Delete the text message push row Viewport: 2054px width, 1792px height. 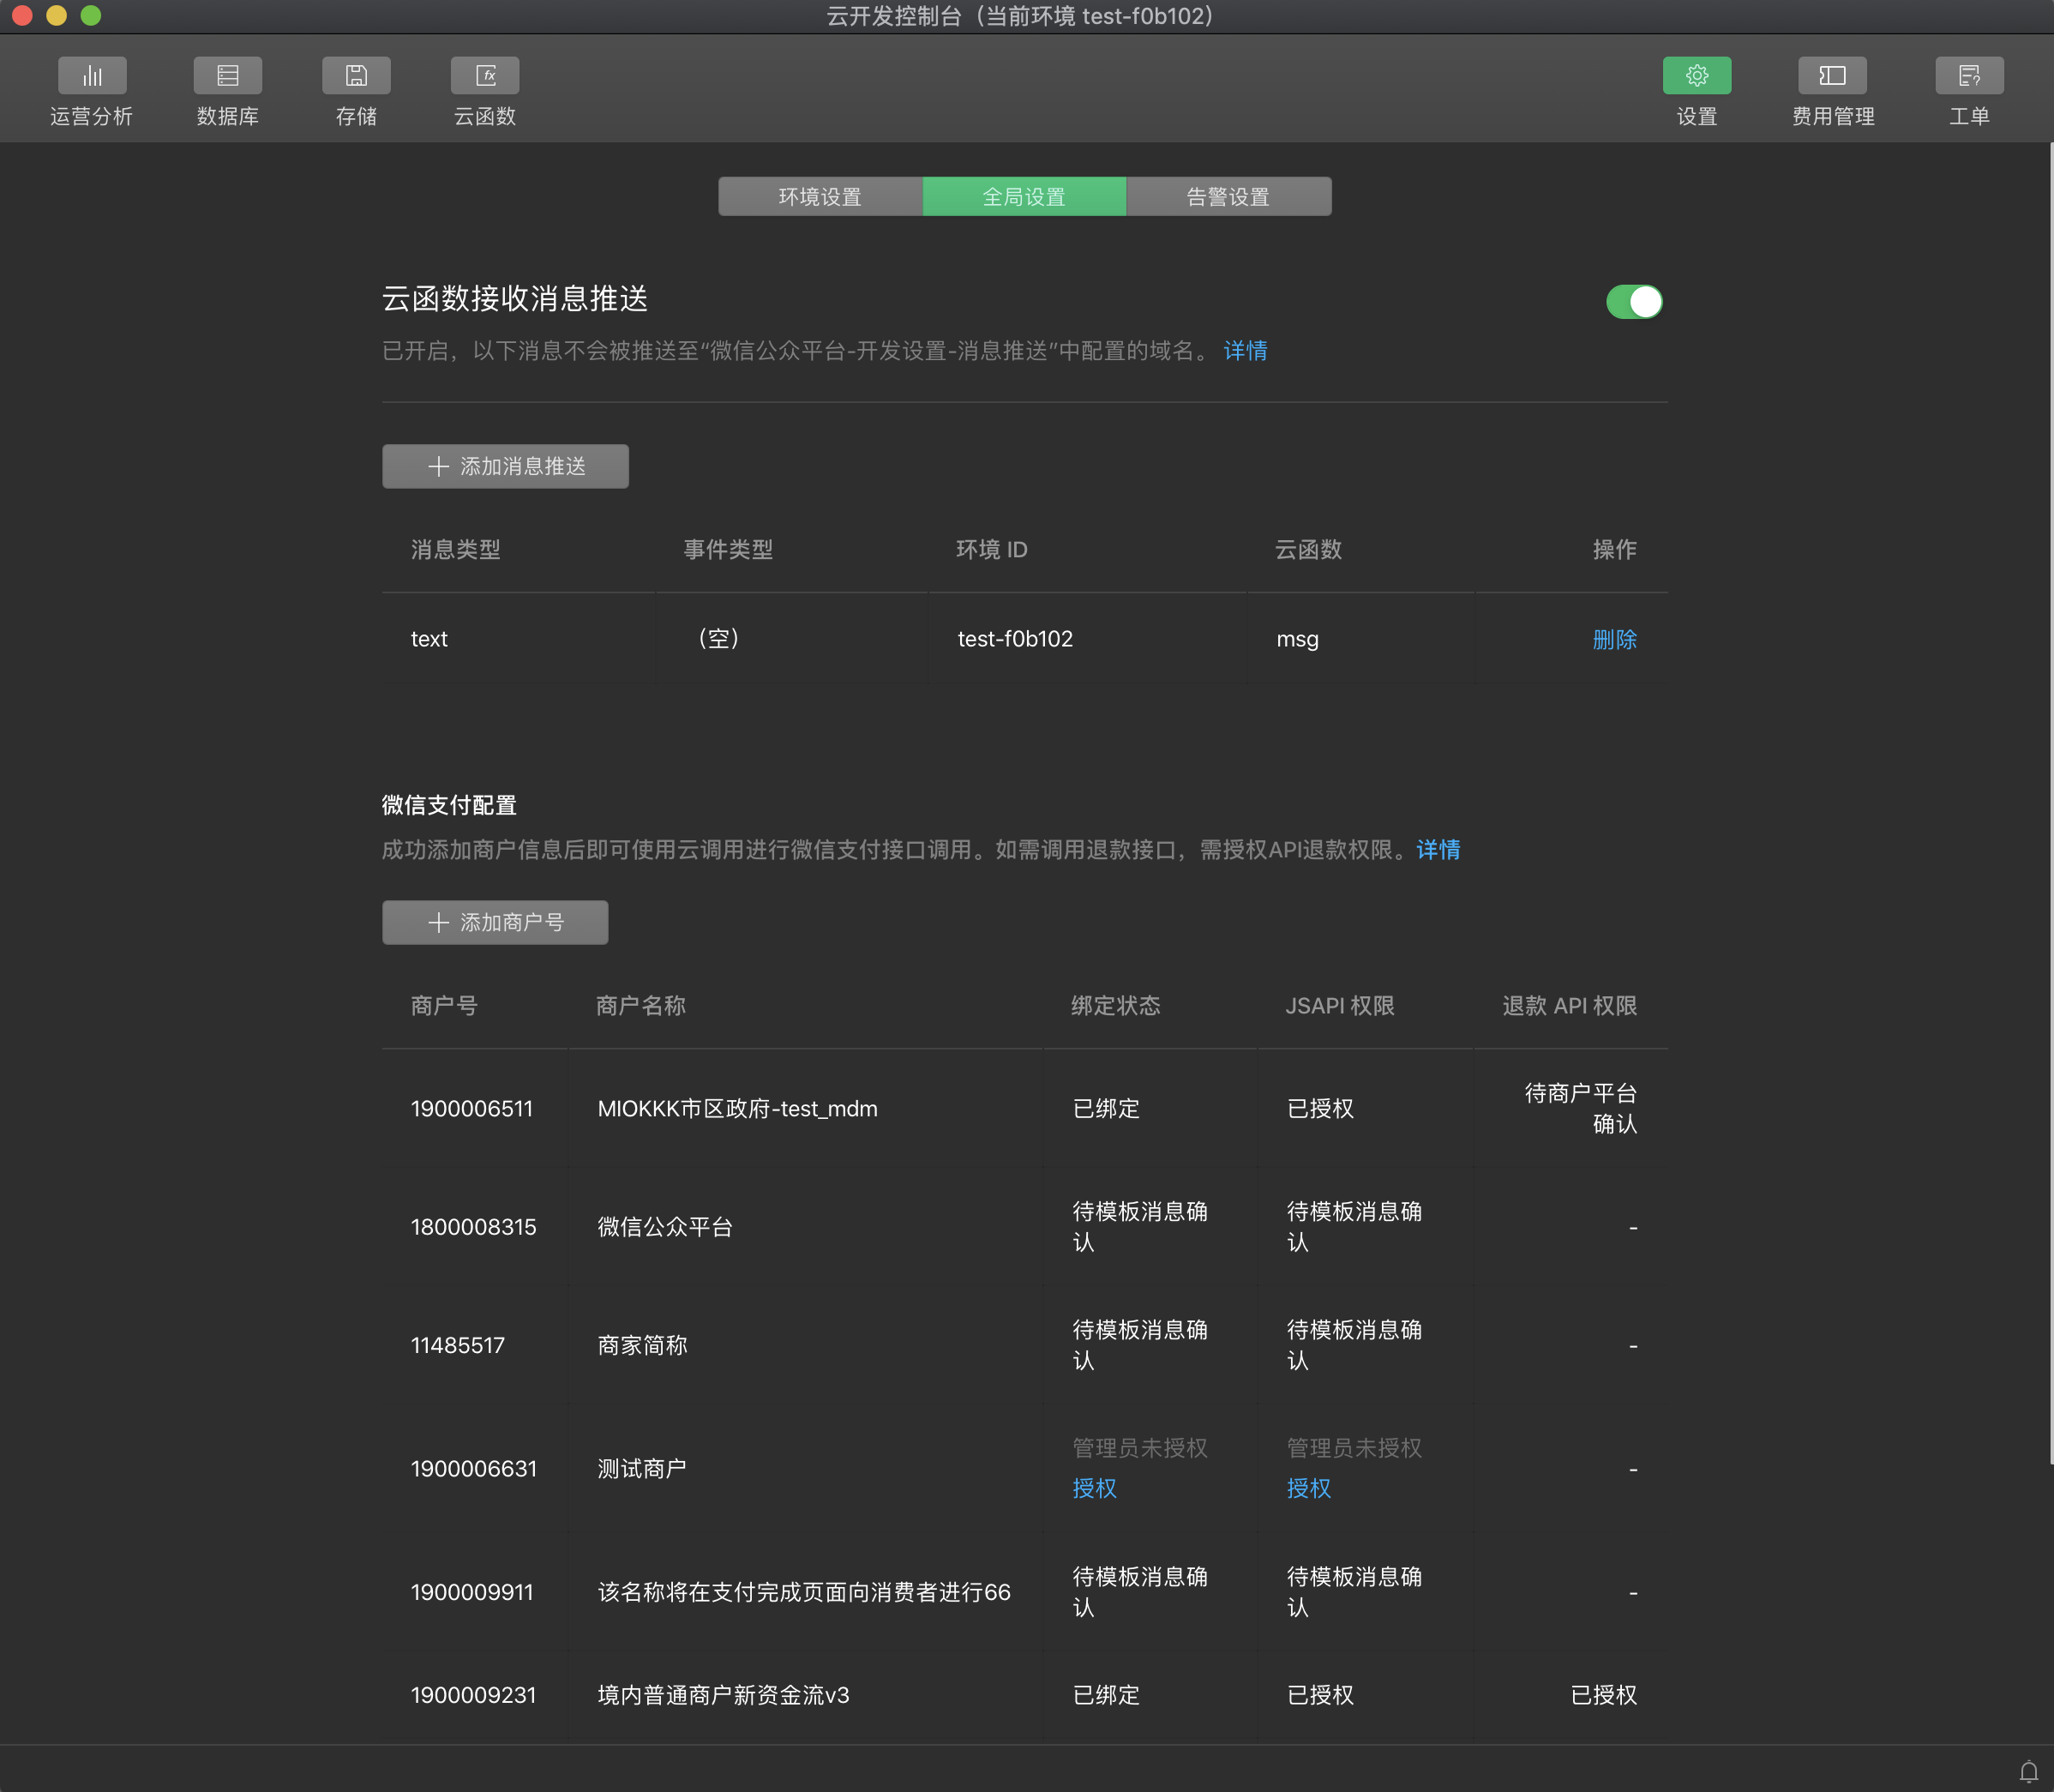(x=1614, y=639)
